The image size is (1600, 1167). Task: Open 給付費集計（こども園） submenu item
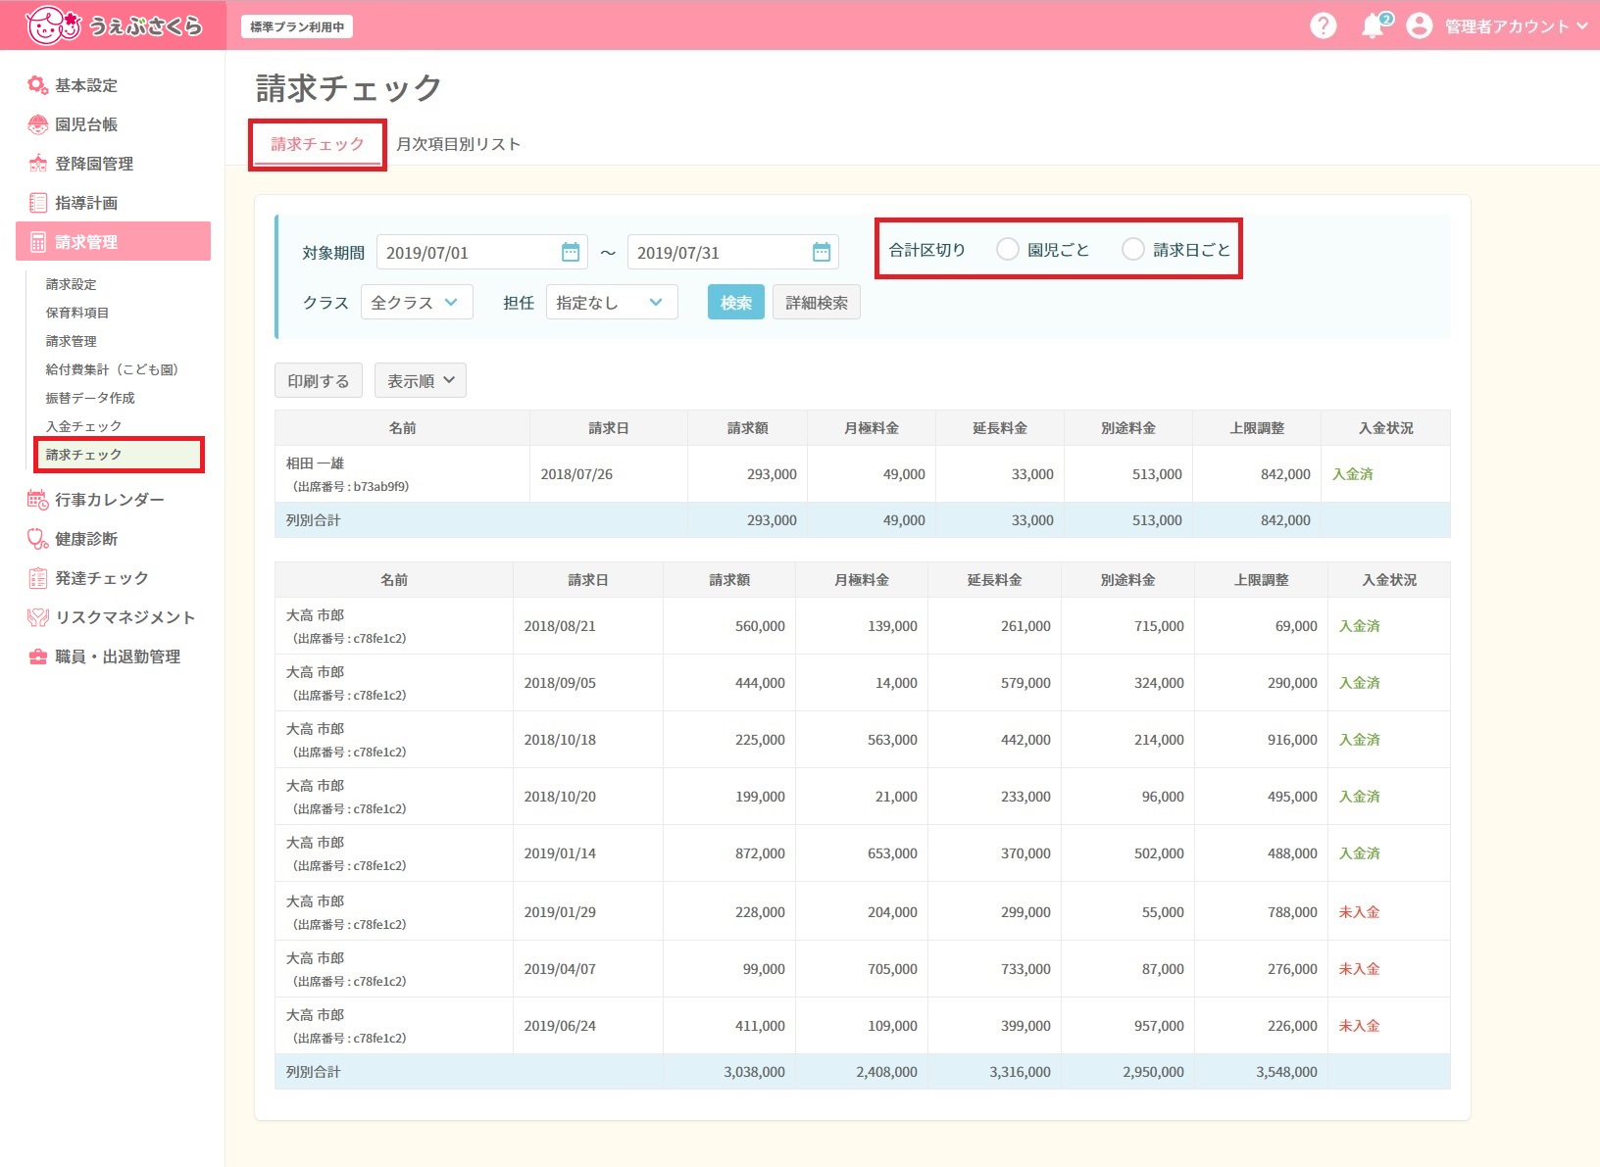(113, 369)
